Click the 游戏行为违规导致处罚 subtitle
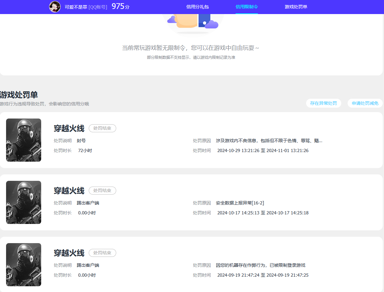The width and height of the screenshot is (384, 292). [x=44, y=104]
